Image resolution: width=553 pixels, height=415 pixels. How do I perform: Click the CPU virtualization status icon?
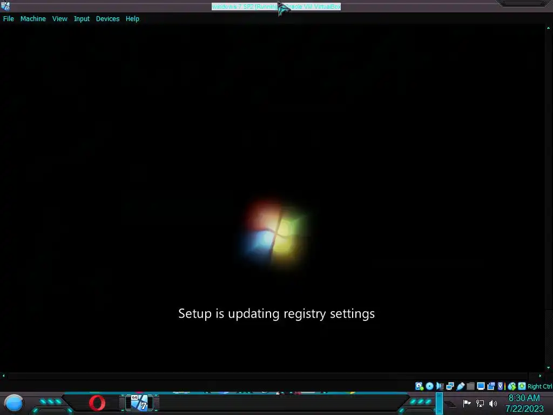[x=501, y=386]
